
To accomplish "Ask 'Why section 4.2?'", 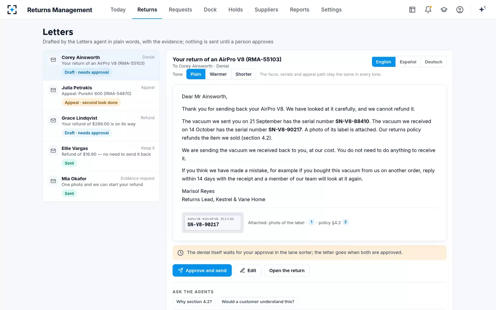I will click(194, 302).
